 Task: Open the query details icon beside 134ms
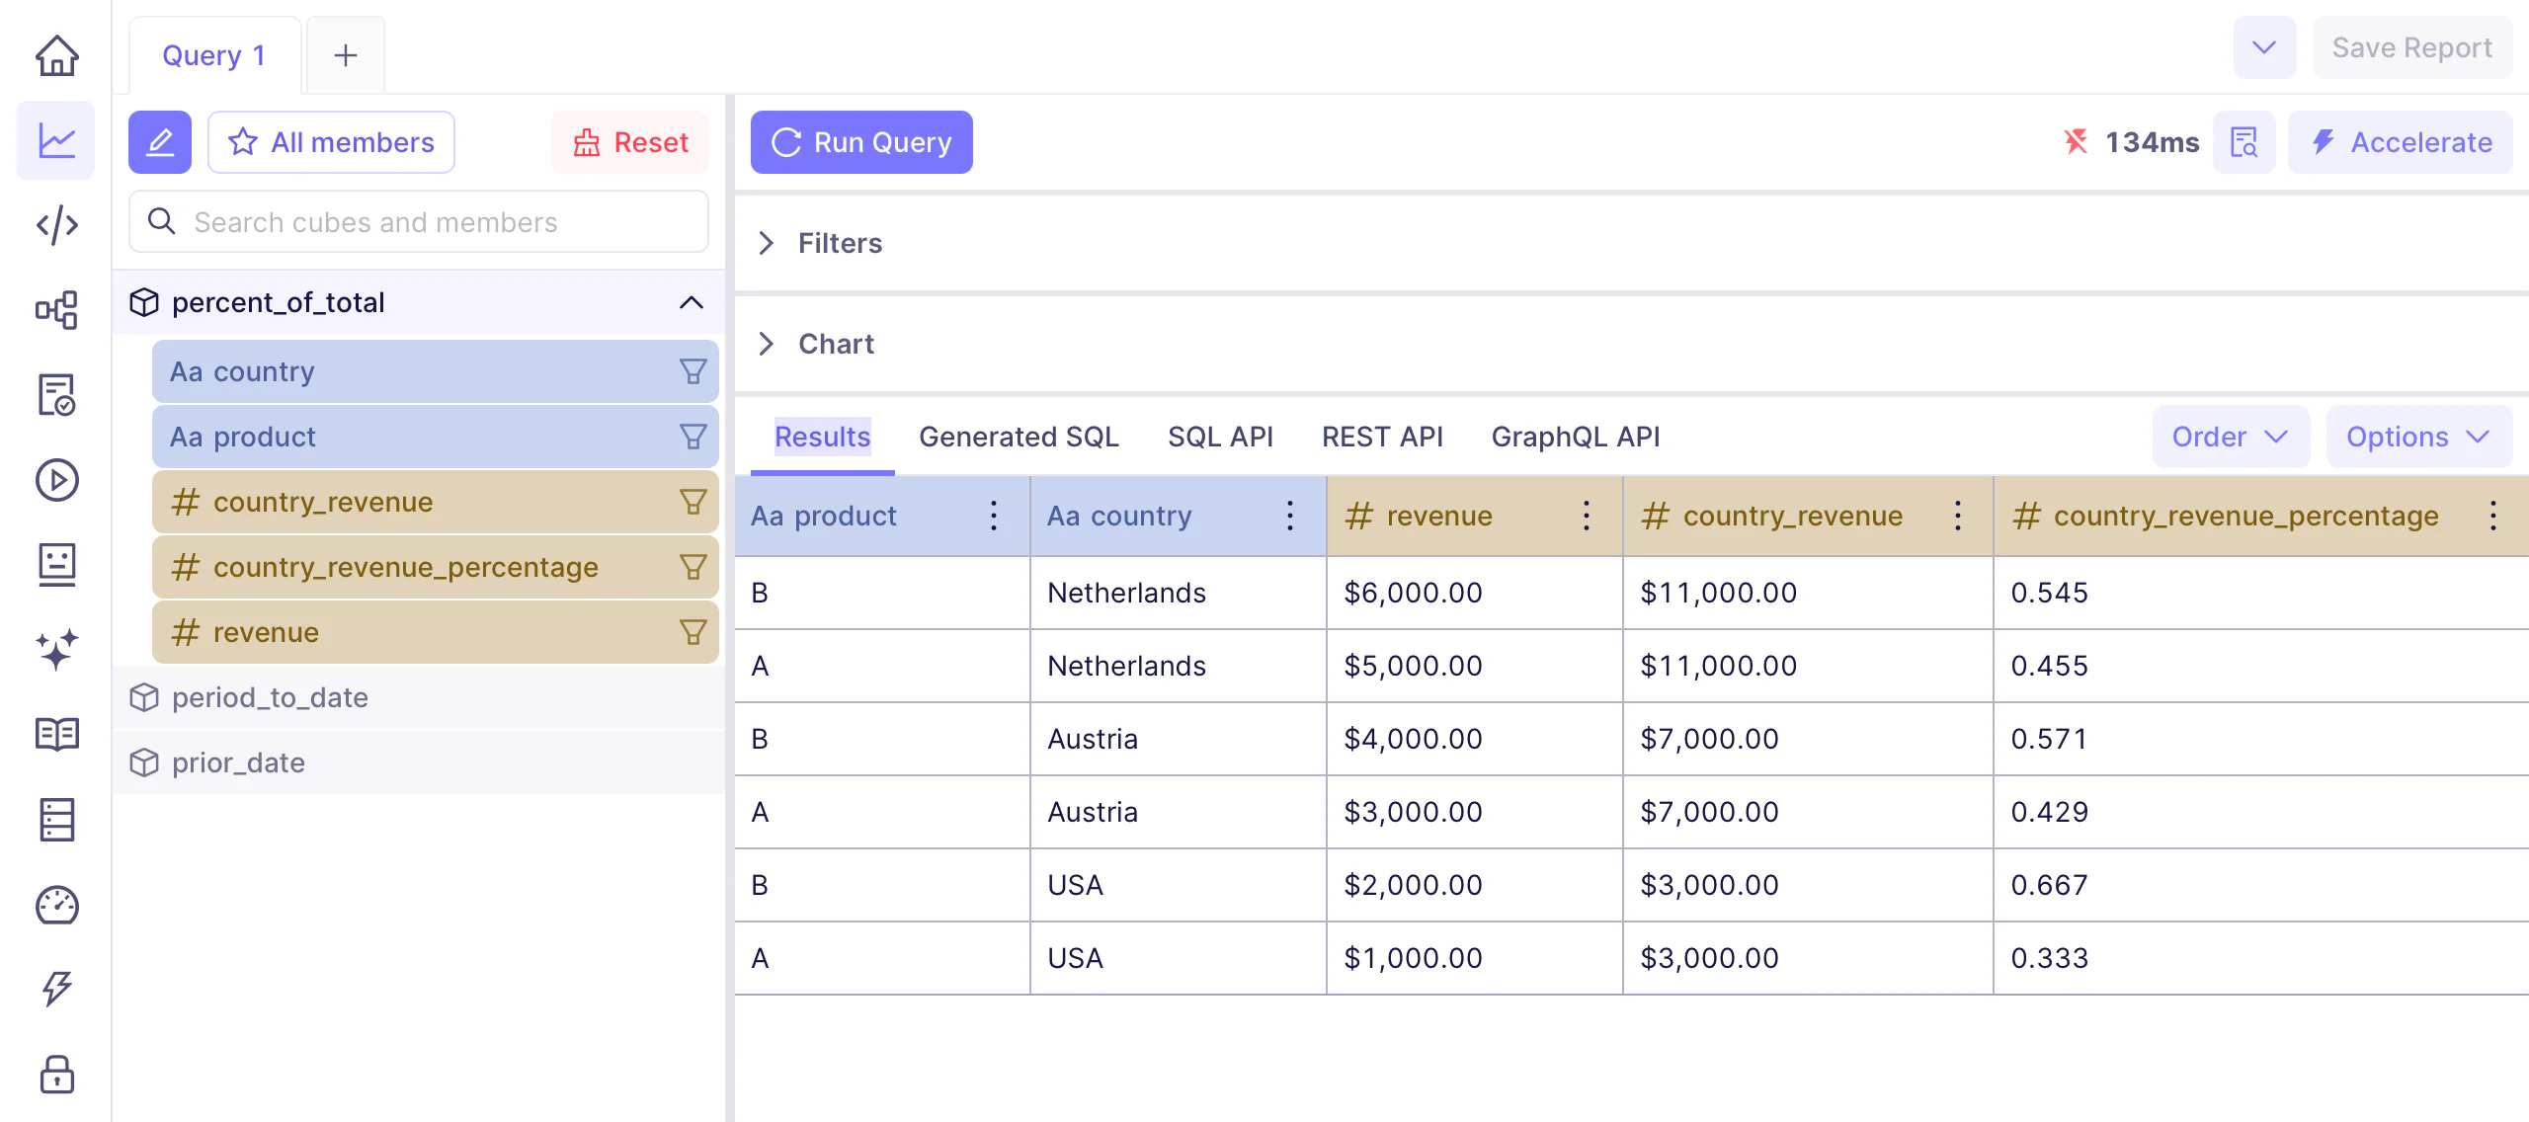[x=2243, y=142]
